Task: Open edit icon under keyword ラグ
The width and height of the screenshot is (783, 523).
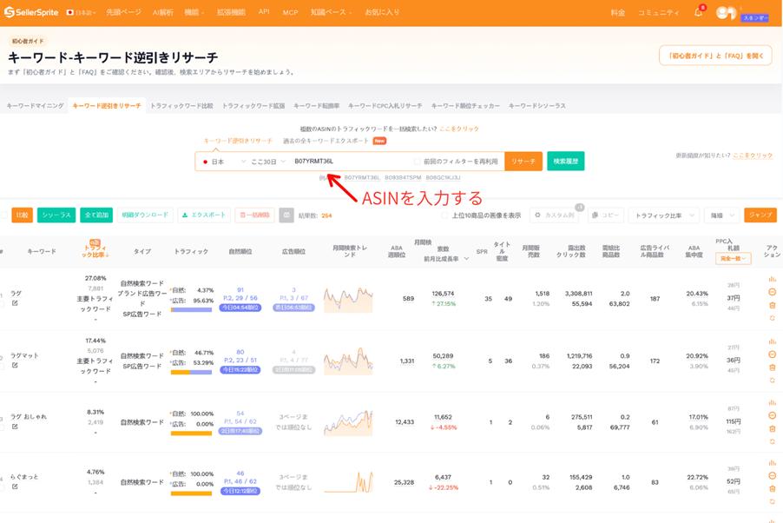Action: 15,303
